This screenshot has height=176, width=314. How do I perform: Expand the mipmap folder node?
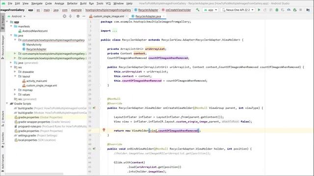pos(15,90)
